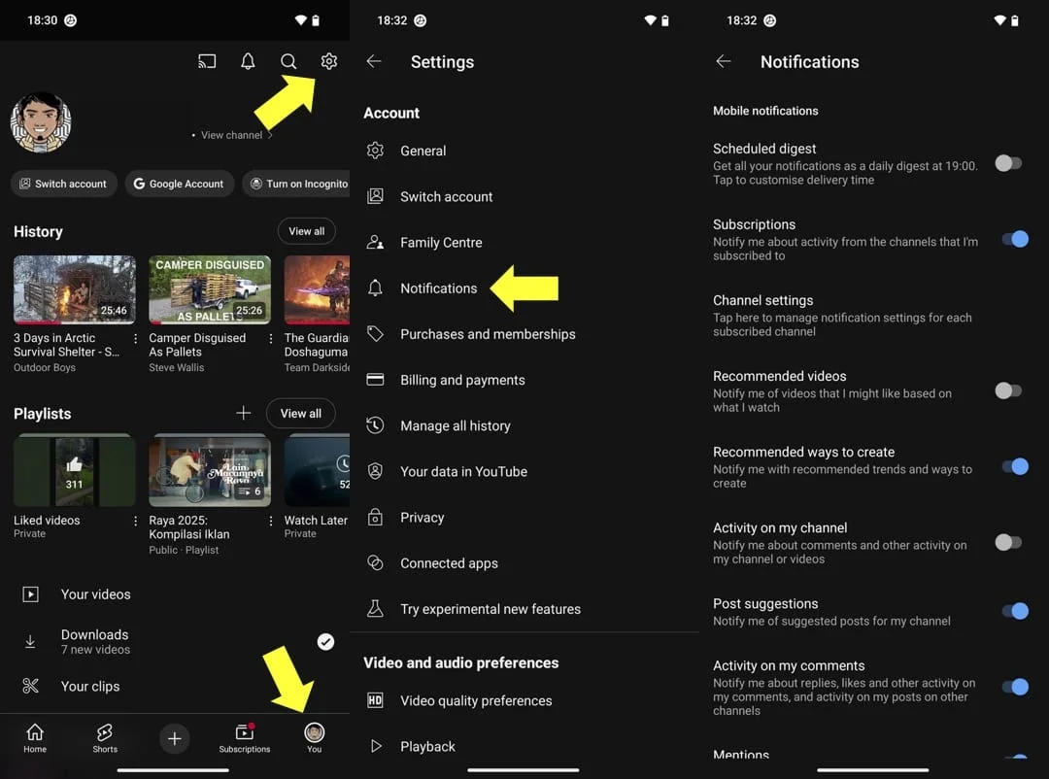Open Liked videos playlist thumbnail

click(74, 470)
